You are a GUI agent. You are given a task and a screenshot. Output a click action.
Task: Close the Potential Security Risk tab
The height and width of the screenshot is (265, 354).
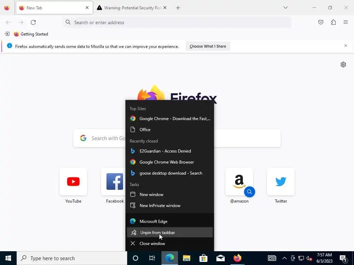(165, 8)
